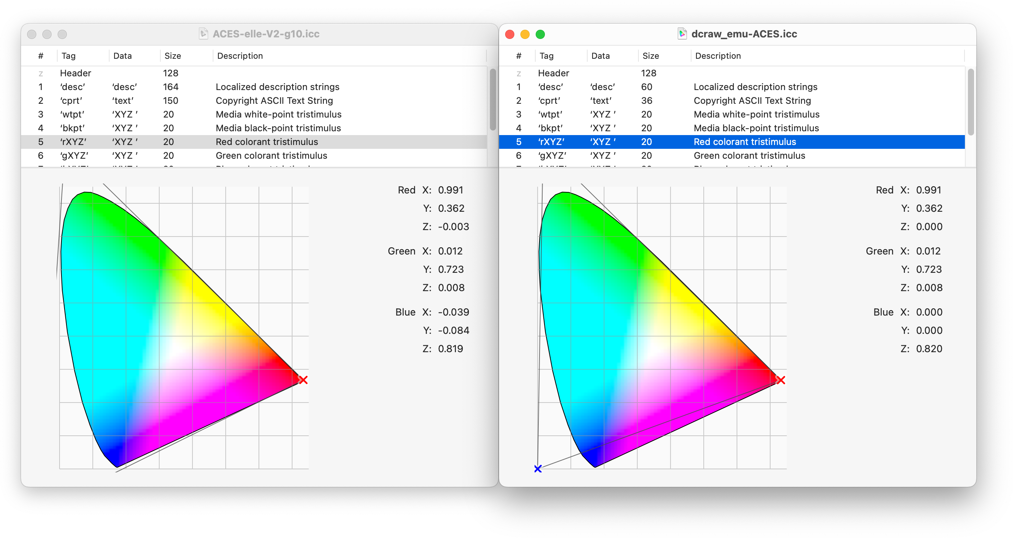Close the dcraw_emu-ACES.icc window
1013x538 pixels.
coord(510,34)
